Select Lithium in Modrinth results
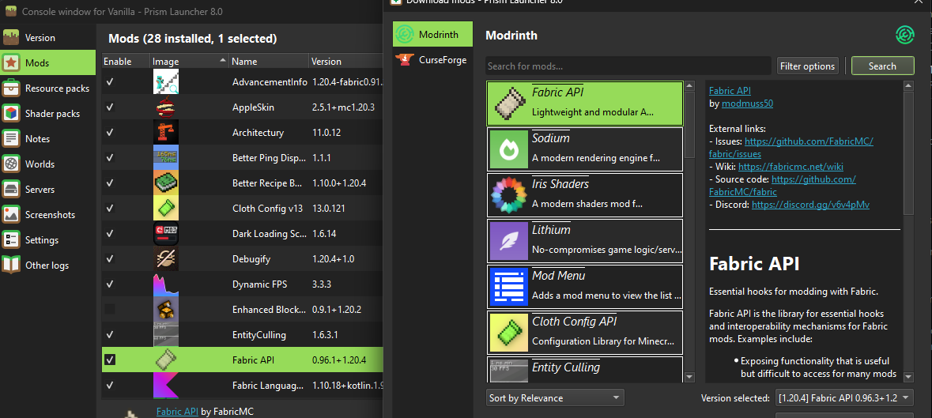The height and width of the screenshot is (418, 932). pyautogui.click(x=585, y=240)
